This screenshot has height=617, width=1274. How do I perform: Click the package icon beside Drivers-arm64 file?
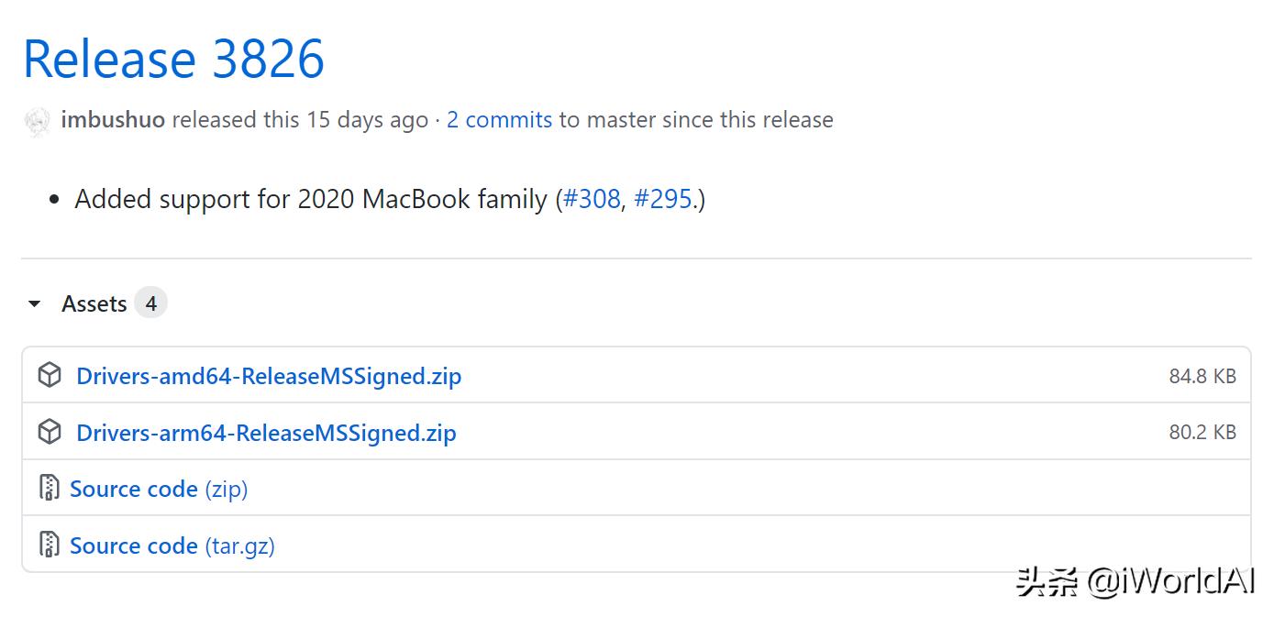[50, 432]
